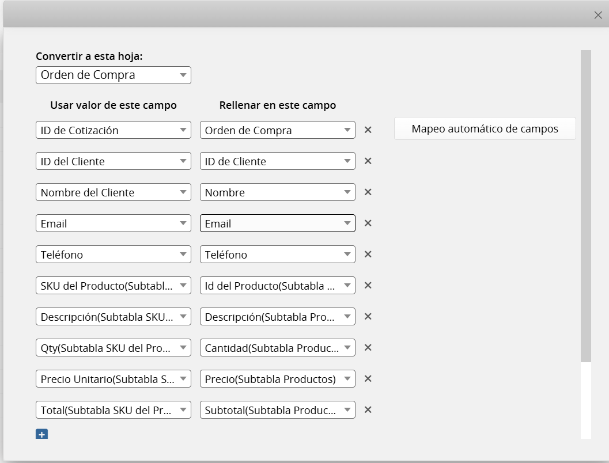609x463 pixels.
Task: Close the field mapping dialog
Action: 598,16
